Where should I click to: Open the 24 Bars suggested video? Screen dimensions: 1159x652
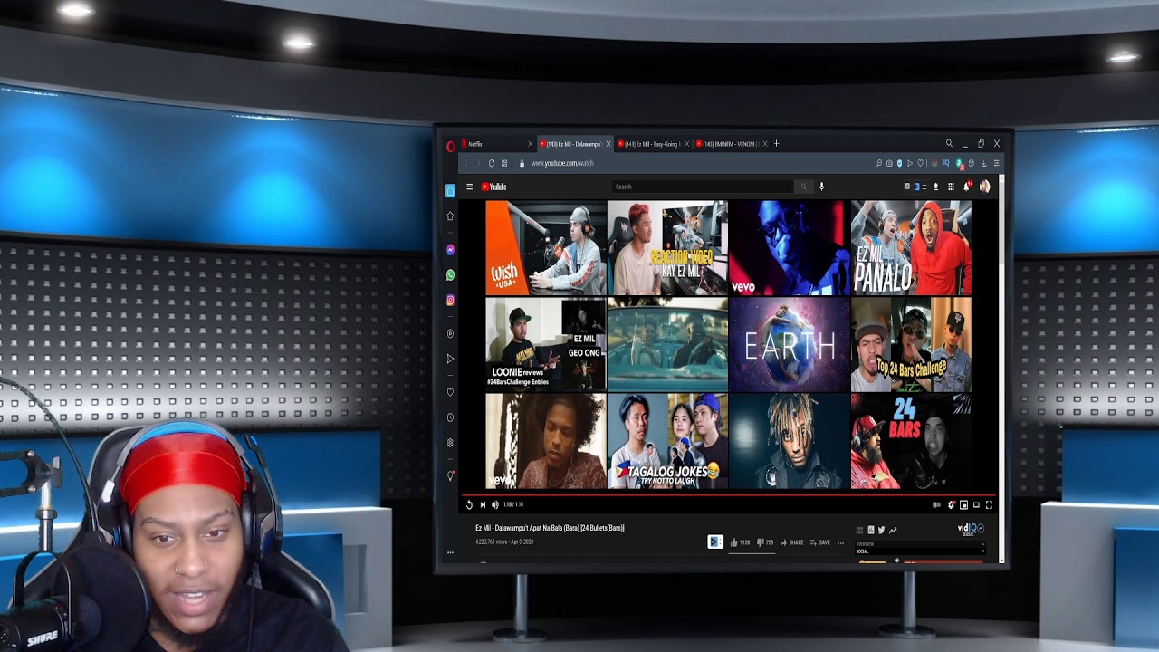[x=911, y=441]
